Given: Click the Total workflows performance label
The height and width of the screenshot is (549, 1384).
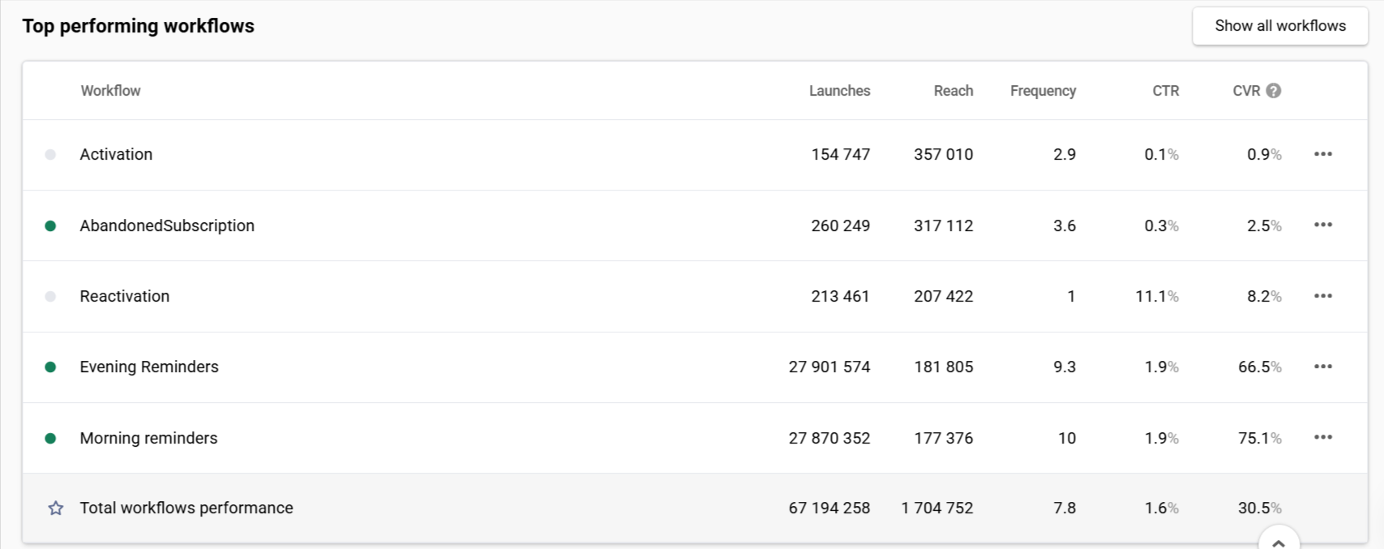Looking at the screenshot, I should click(186, 508).
